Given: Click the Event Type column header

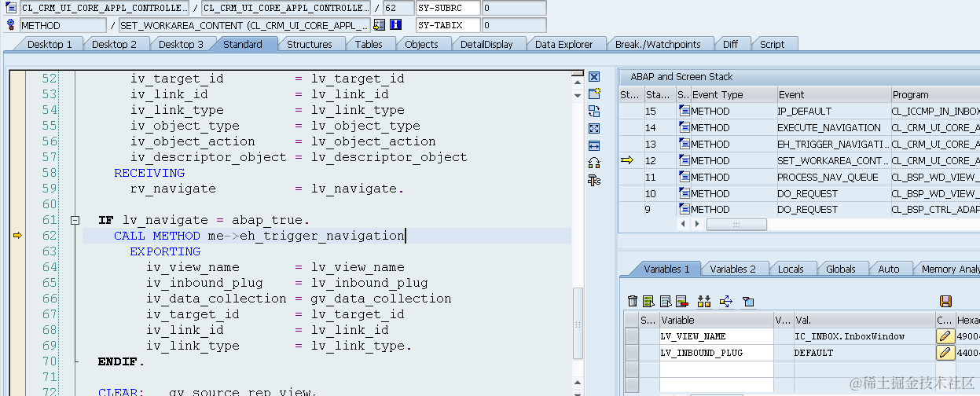Looking at the screenshot, I should coord(732,94).
